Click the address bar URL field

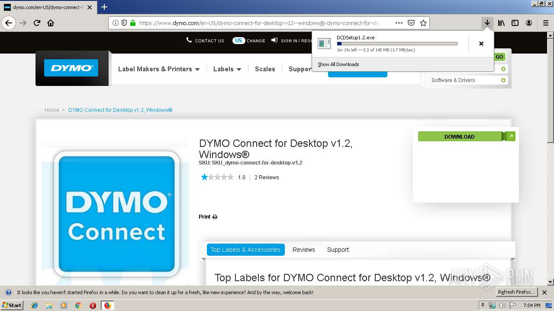click(x=260, y=23)
